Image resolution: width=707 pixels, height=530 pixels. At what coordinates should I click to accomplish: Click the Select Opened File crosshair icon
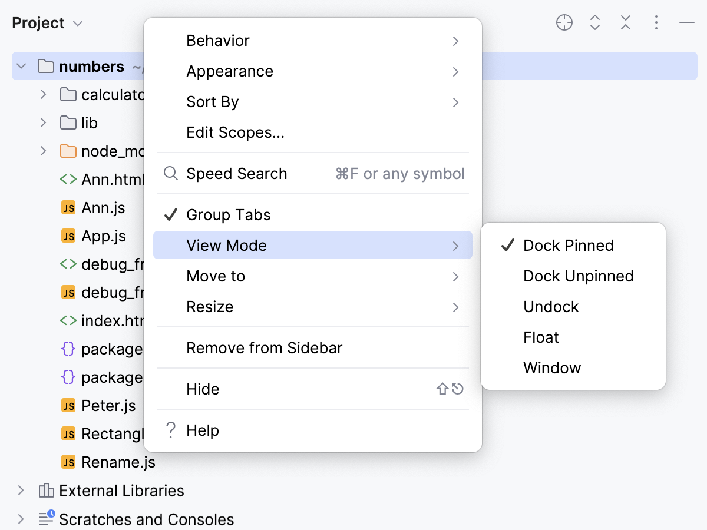[564, 22]
